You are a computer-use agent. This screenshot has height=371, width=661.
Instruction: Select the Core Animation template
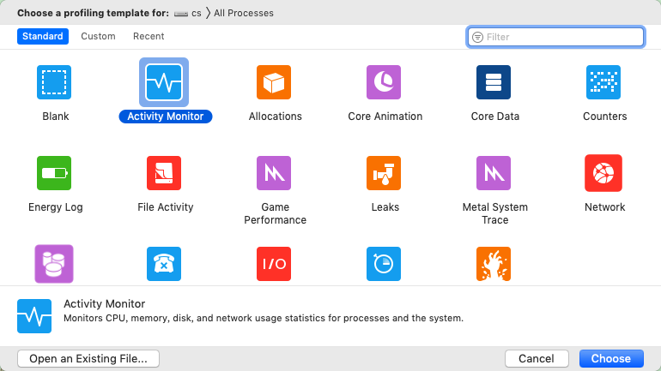tap(384, 82)
